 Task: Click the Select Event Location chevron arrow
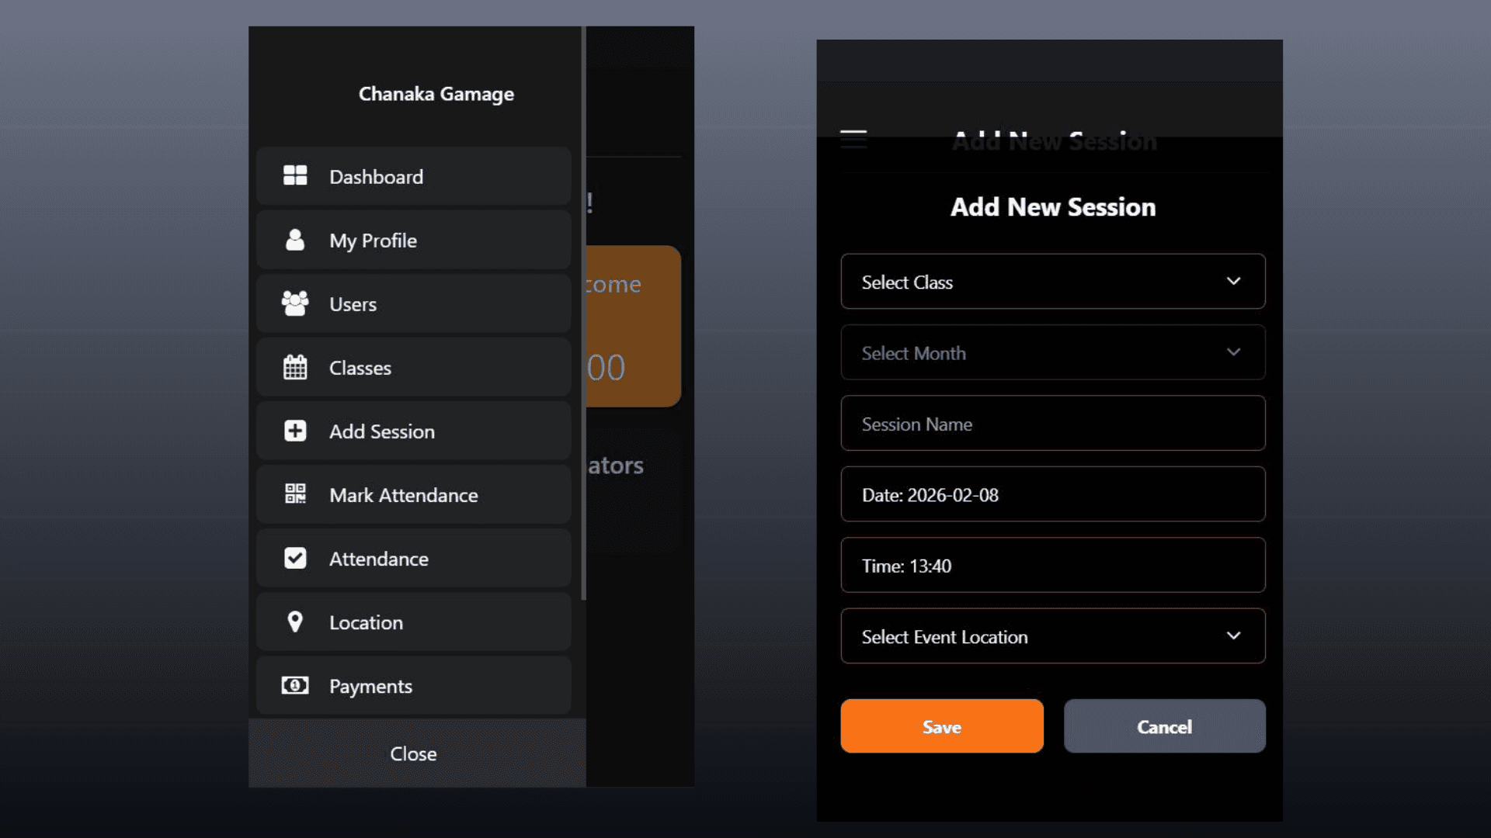(1233, 635)
